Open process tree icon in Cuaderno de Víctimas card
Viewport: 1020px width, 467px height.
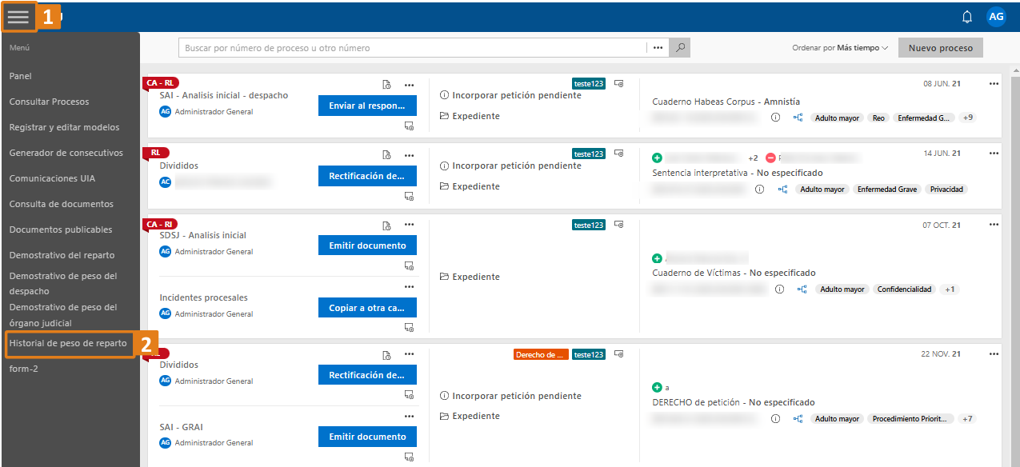[x=802, y=289]
